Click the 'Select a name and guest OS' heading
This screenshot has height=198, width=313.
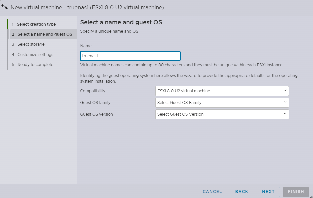121,23
